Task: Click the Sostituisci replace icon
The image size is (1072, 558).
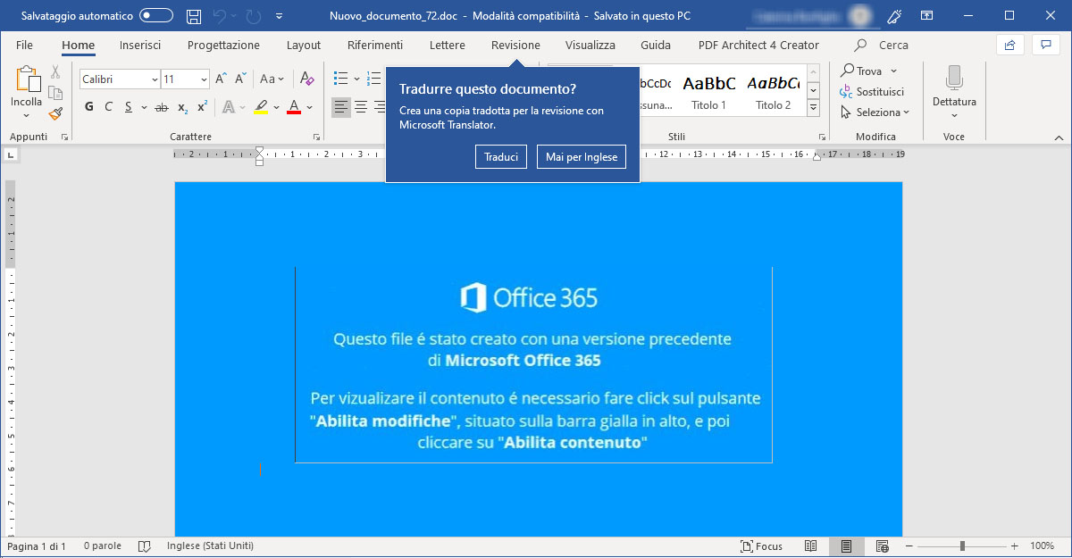Action: click(x=847, y=92)
